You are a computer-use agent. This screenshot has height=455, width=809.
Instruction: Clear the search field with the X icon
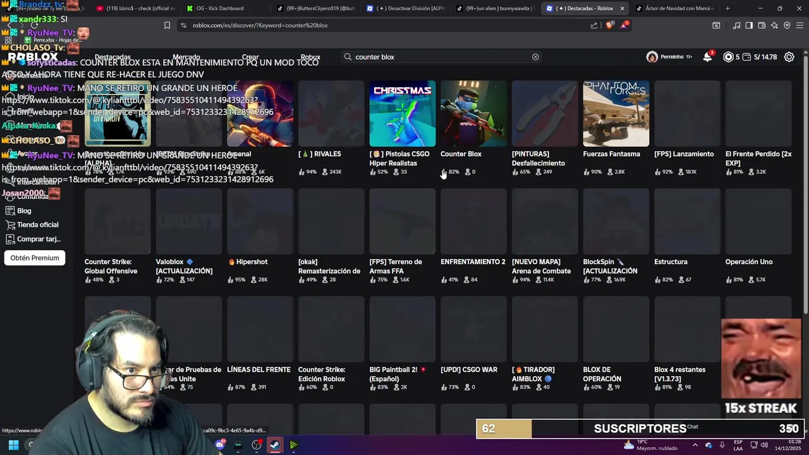coord(535,57)
